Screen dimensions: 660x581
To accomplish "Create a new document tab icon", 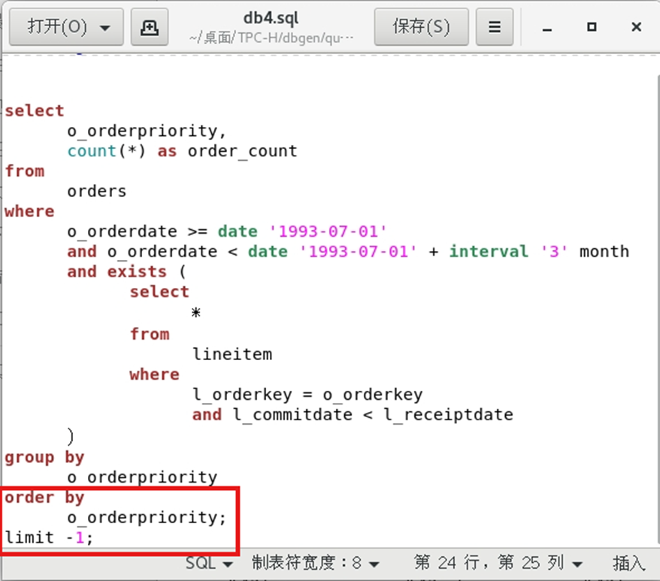I will 150,27.
